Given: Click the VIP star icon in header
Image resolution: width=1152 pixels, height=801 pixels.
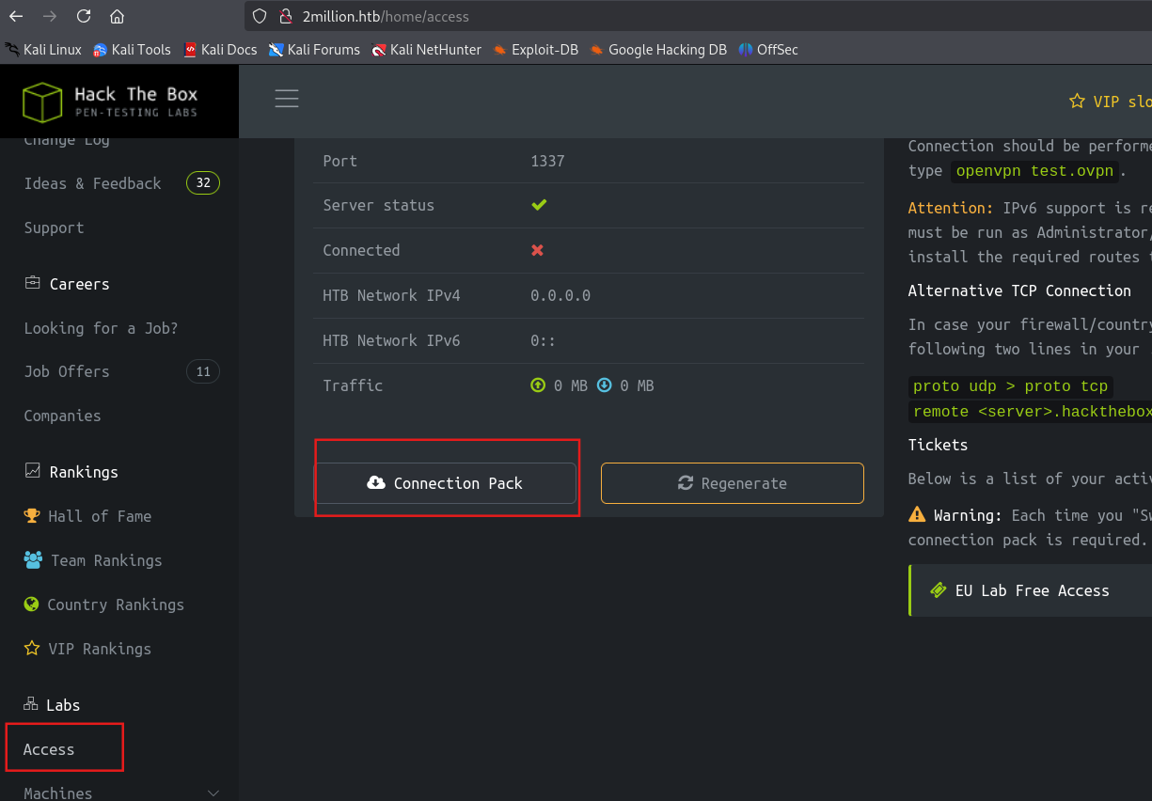Looking at the screenshot, I should tap(1078, 101).
